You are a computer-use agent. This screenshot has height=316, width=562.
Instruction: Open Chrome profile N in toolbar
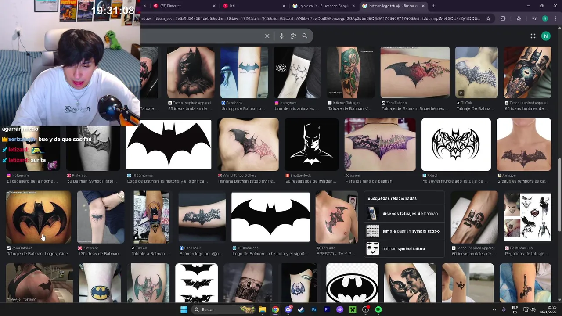coord(545,18)
